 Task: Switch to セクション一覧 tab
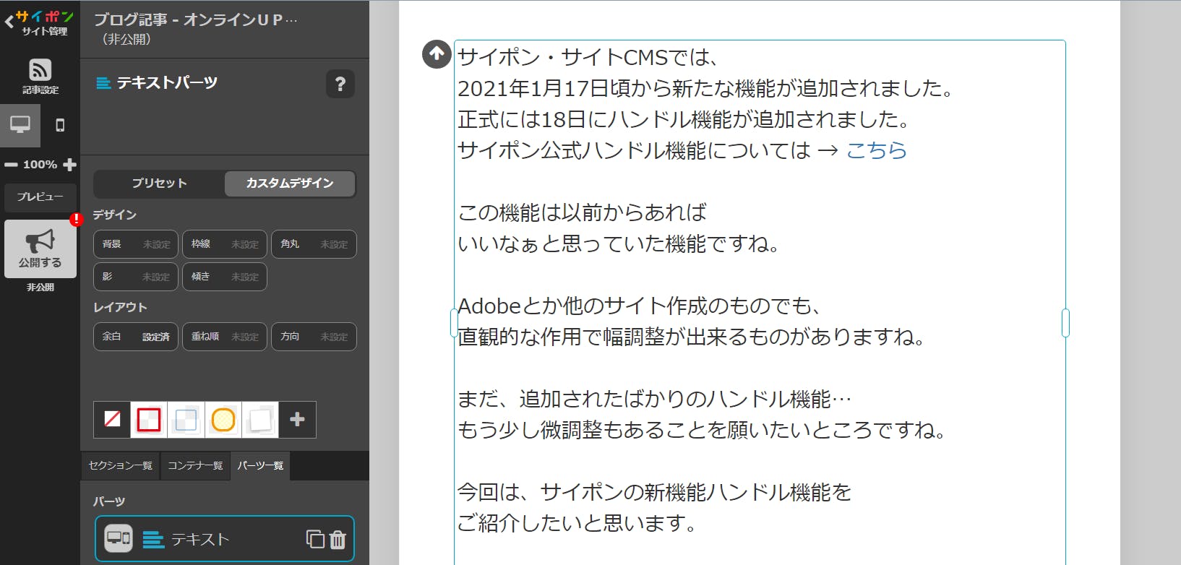[120, 465]
